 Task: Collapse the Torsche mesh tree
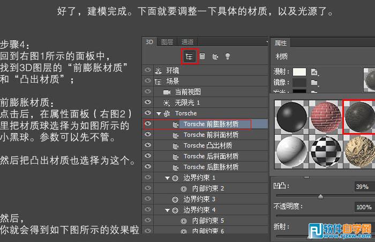click(x=159, y=114)
